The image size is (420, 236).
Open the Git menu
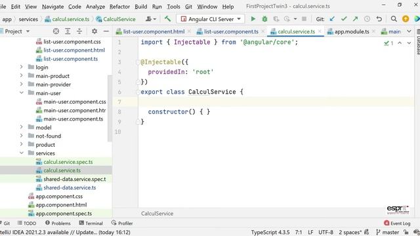[x=188, y=7]
